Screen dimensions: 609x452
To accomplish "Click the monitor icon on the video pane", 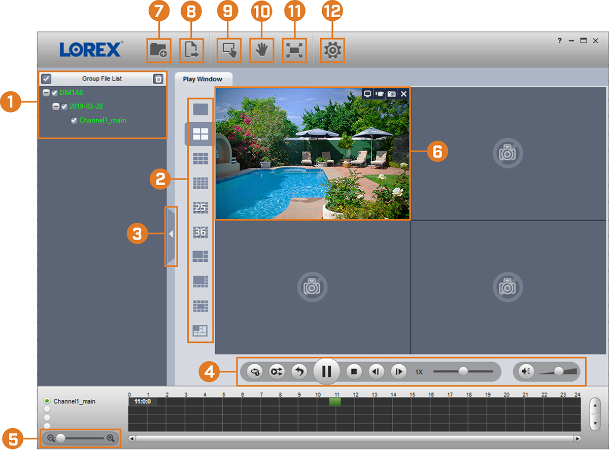I will (x=367, y=94).
